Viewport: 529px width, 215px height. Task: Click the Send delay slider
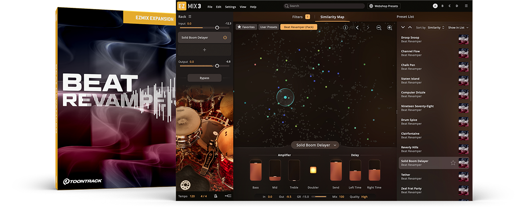coord(336,171)
